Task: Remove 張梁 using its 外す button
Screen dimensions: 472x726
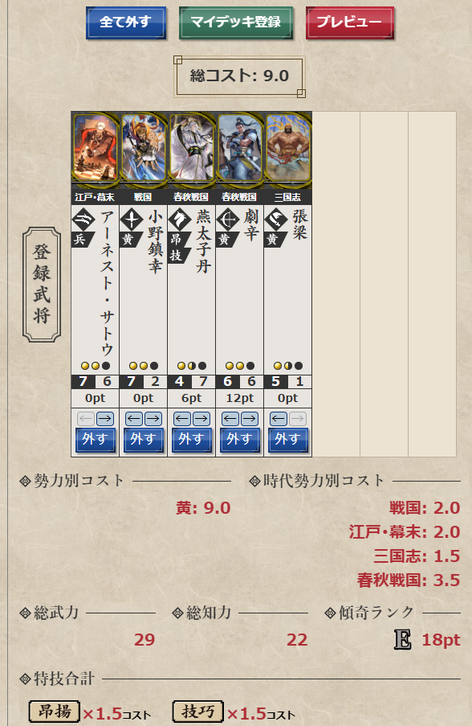Action: 287,440
